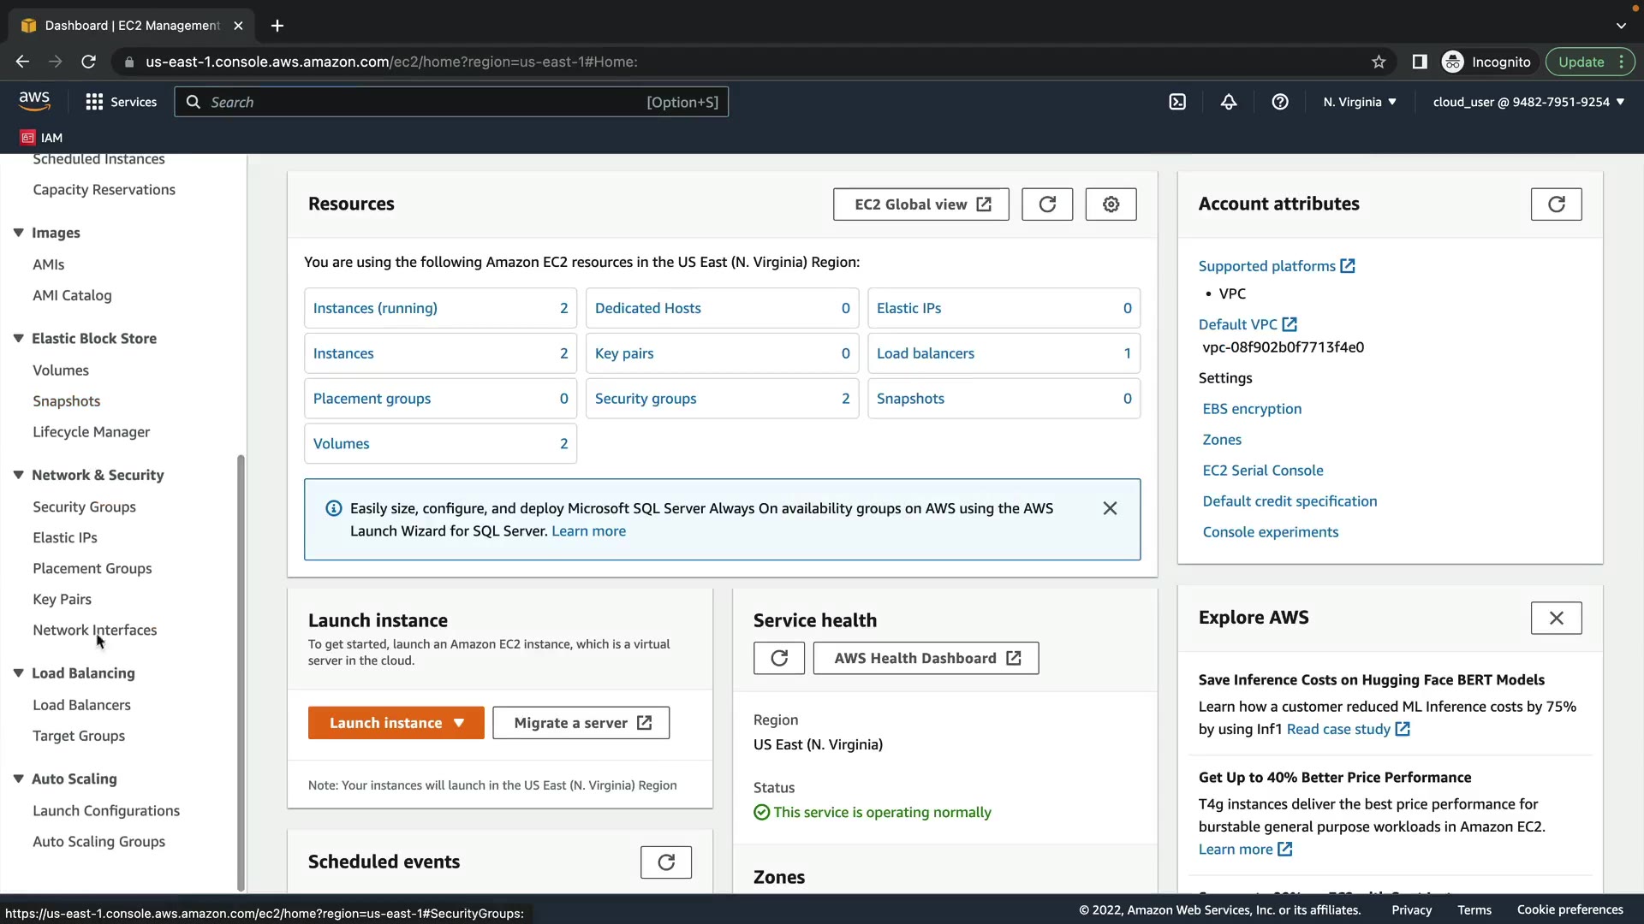Screen dimensions: 1644x924
Task: Refresh the Resources panel
Action: tap(1047, 204)
